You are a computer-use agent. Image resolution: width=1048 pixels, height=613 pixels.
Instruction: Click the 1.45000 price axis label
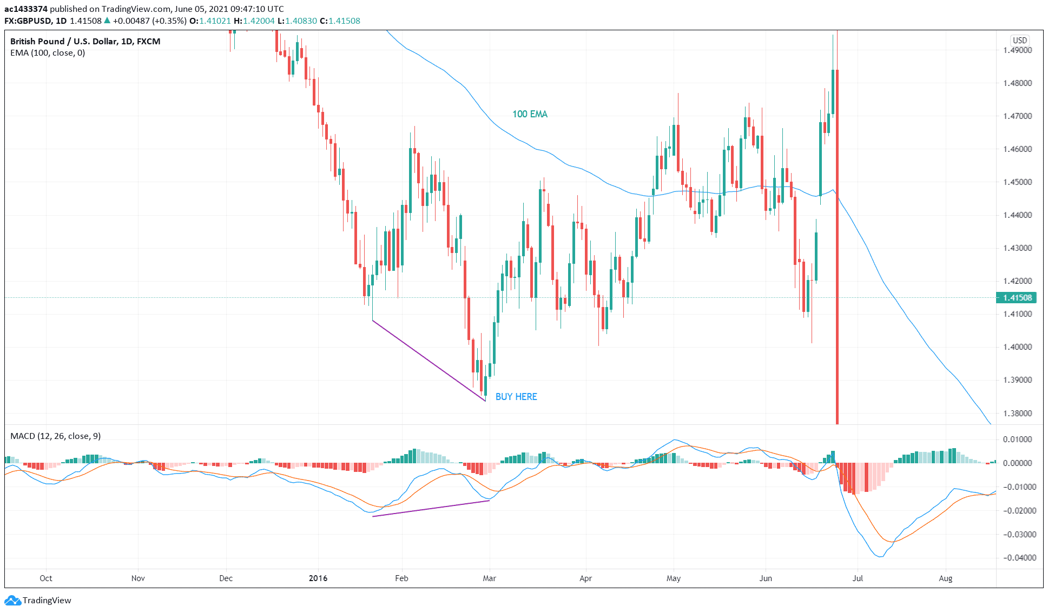click(x=1018, y=182)
